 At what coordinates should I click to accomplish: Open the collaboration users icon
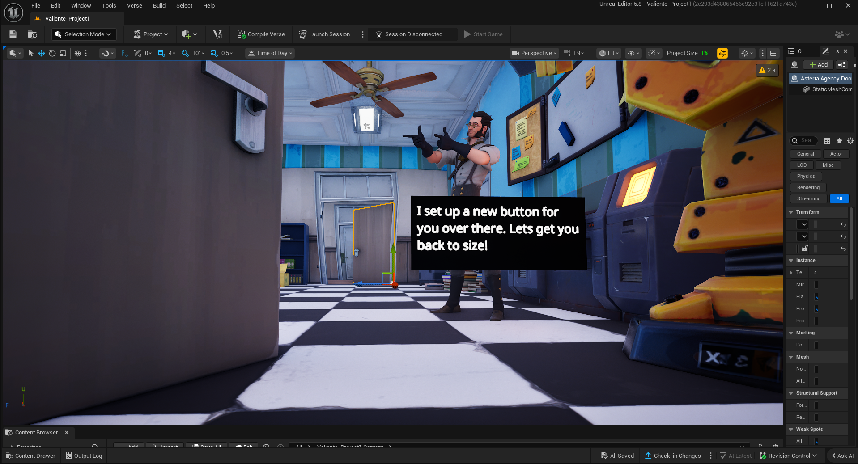coord(842,34)
